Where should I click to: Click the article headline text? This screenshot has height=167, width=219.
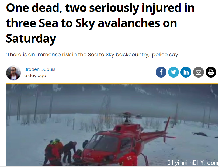[x=100, y=23]
